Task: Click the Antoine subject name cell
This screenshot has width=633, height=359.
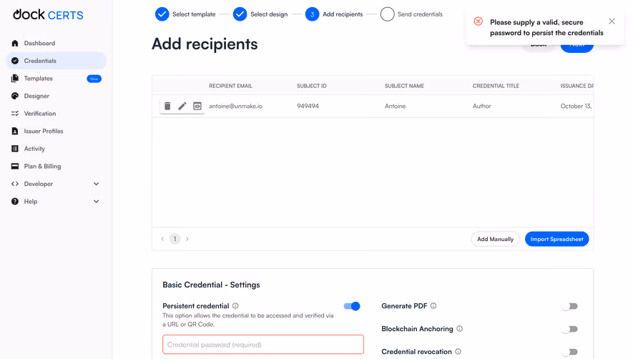Action: click(395, 106)
